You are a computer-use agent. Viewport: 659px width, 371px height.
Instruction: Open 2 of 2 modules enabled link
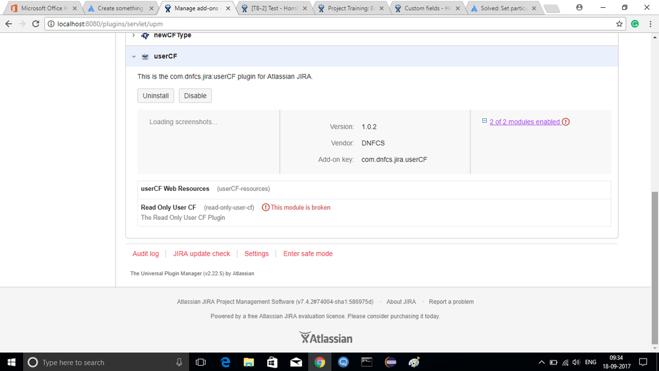tap(525, 122)
